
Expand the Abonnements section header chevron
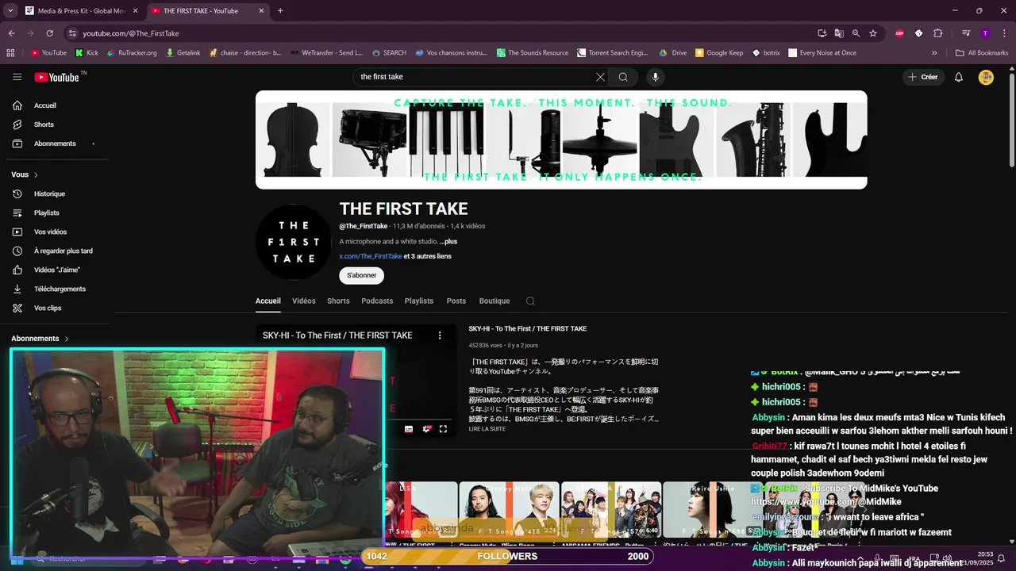click(x=67, y=339)
